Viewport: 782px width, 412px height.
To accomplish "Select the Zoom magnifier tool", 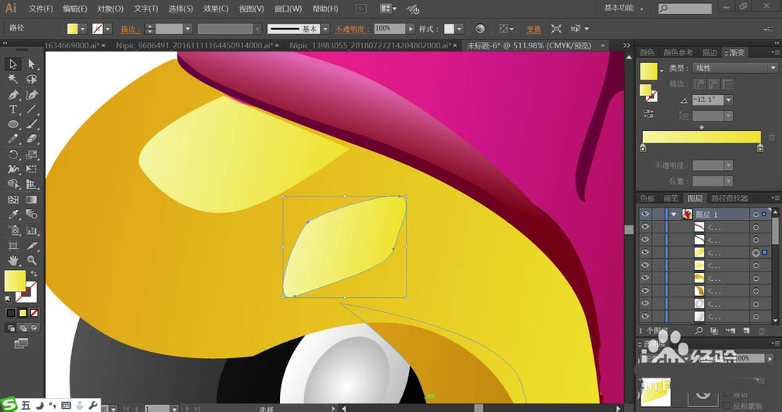I will pos(31,261).
